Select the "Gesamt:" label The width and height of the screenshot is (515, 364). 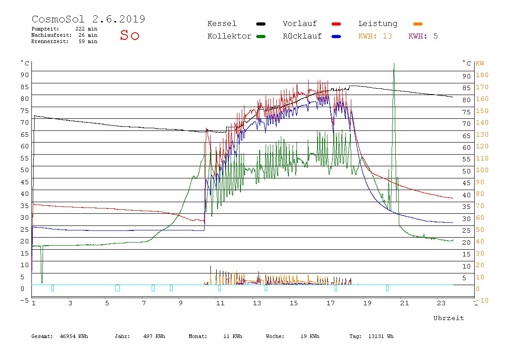coord(42,336)
